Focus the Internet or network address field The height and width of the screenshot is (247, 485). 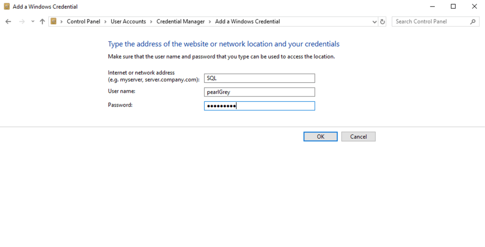coord(259,79)
